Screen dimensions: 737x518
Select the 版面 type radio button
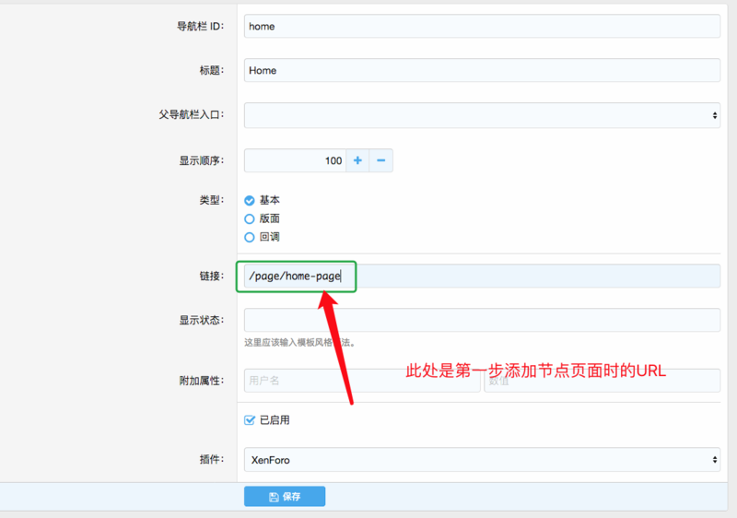pyautogui.click(x=249, y=218)
